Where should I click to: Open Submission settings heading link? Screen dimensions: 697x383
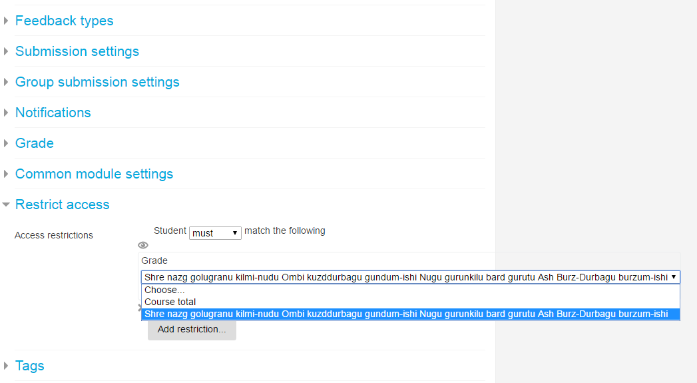(x=77, y=51)
